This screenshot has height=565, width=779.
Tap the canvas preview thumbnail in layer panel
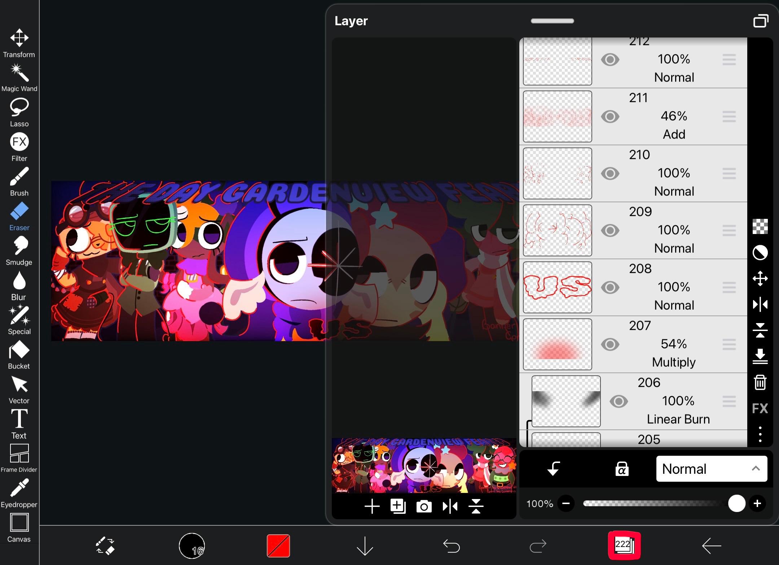(424, 465)
